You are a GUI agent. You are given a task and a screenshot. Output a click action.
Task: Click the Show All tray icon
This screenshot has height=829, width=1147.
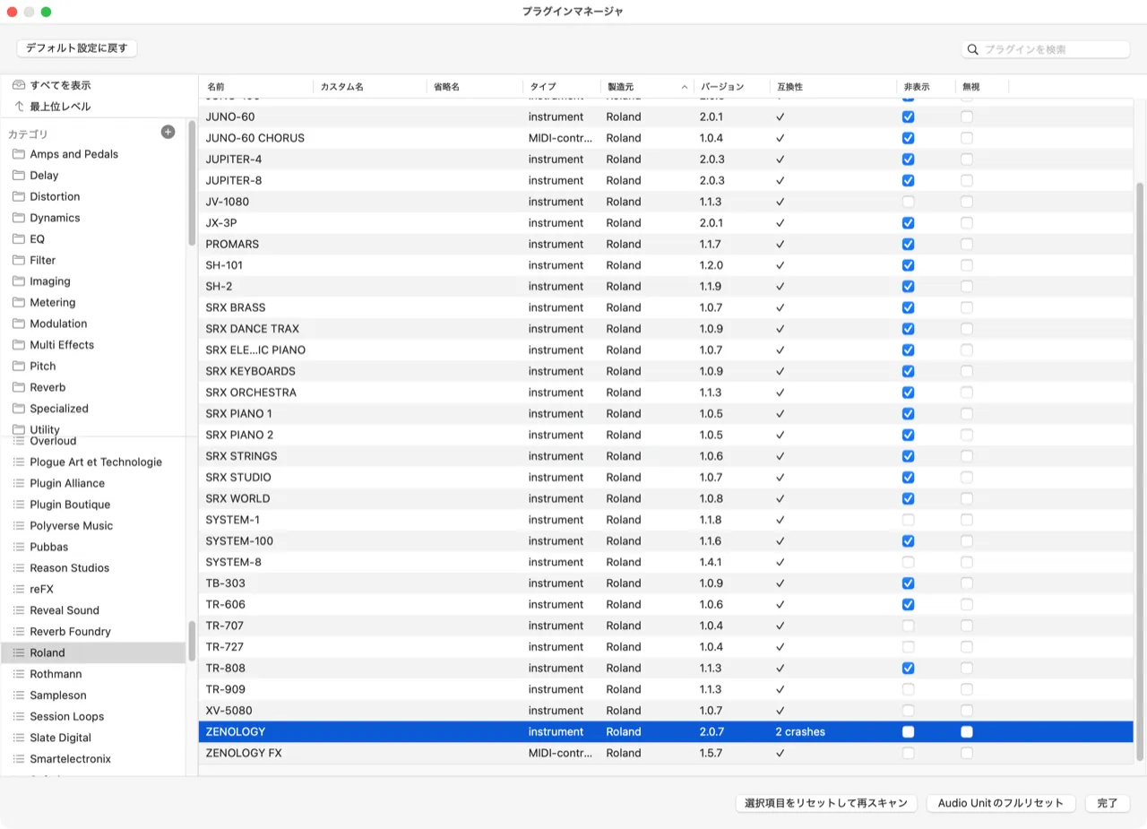[19, 85]
